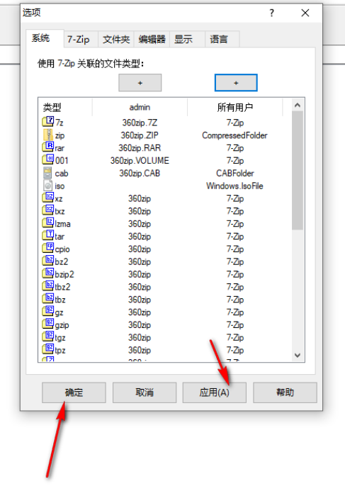
Task: Open the 语言 tab
Action: pyautogui.click(x=222, y=40)
